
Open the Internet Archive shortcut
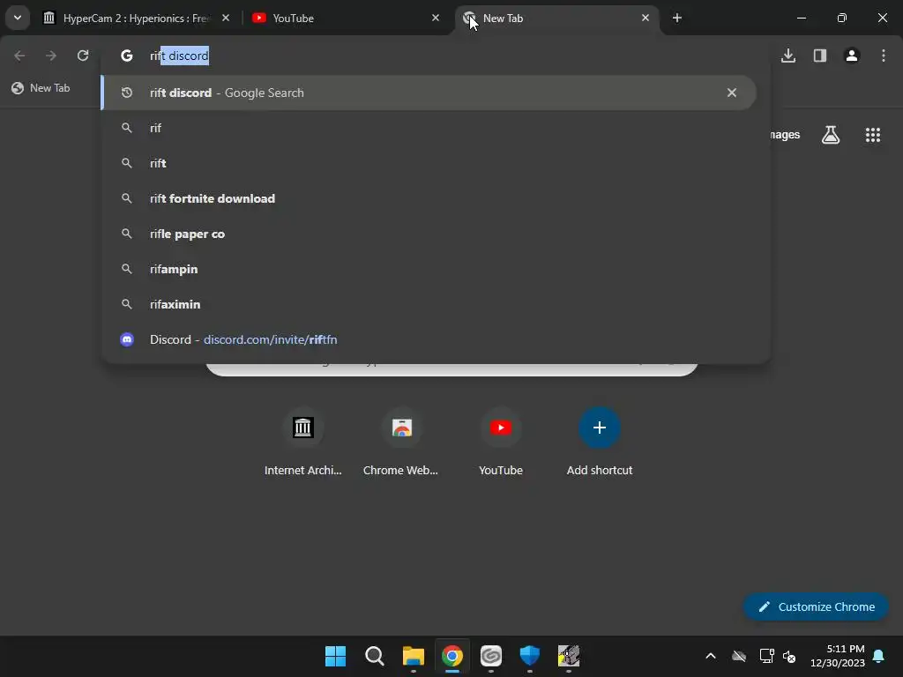tap(303, 443)
